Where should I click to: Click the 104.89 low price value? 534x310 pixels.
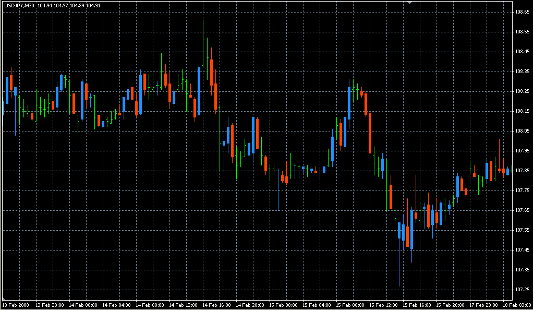[x=77, y=5]
